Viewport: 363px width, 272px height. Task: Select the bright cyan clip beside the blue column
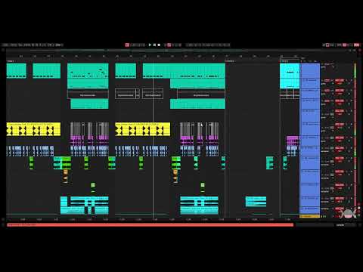click(290, 76)
